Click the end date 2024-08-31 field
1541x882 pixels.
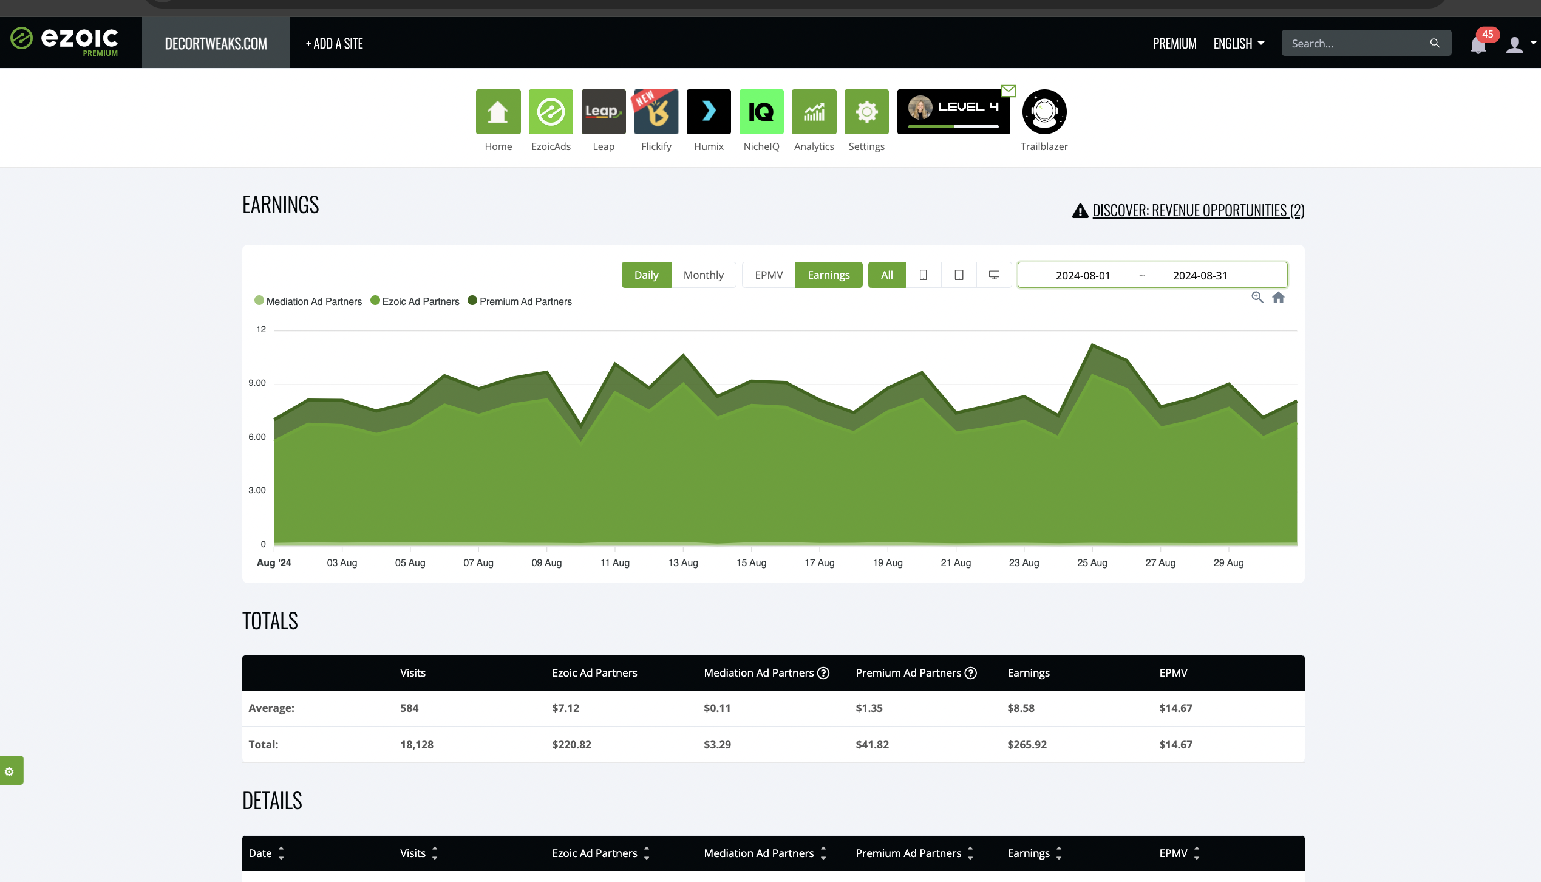pos(1200,275)
